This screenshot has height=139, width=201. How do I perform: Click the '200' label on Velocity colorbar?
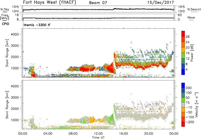(x=189, y=88)
